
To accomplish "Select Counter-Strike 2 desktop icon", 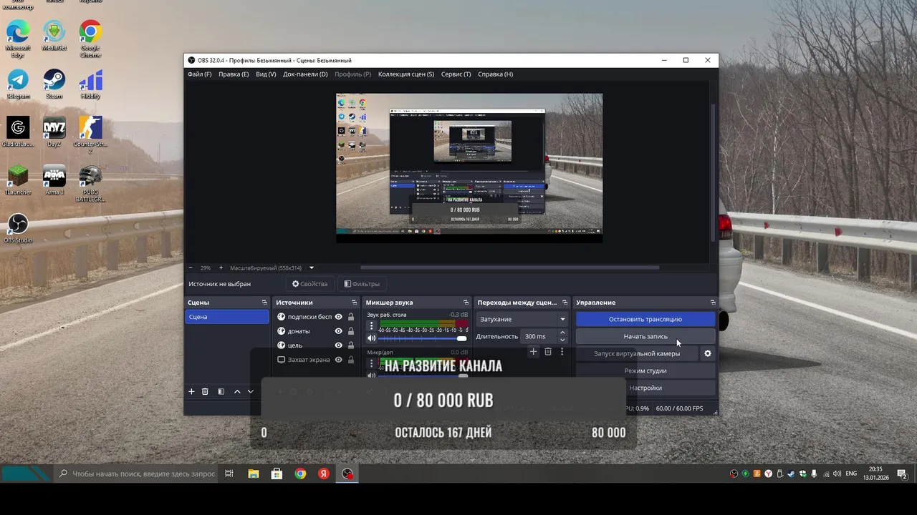I will [x=90, y=135].
